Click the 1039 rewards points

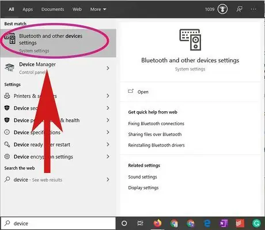(210, 9)
